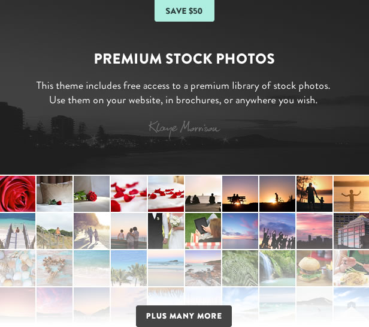Viewport: 369px width, 327px height.
Task: Open the city building at dusk photo
Action: tap(352, 231)
